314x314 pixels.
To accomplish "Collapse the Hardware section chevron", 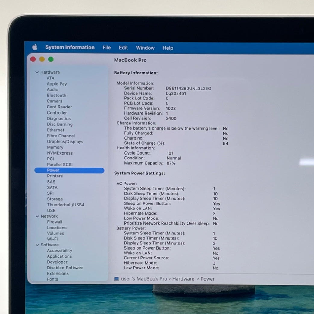I will tap(37, 72).
